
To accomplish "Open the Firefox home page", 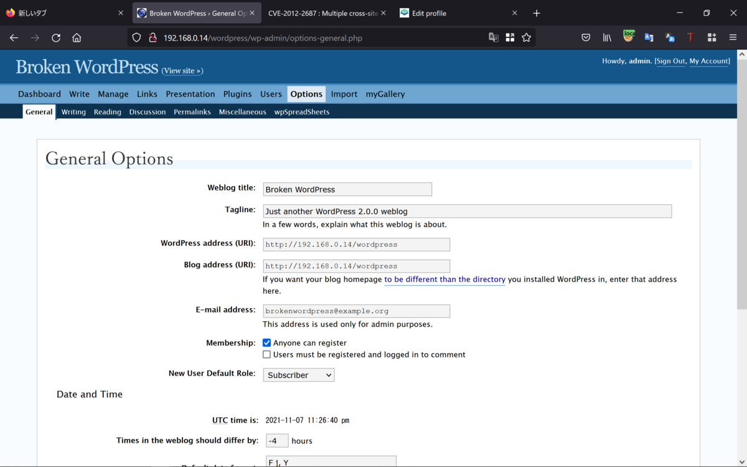I will coord(77,38).
